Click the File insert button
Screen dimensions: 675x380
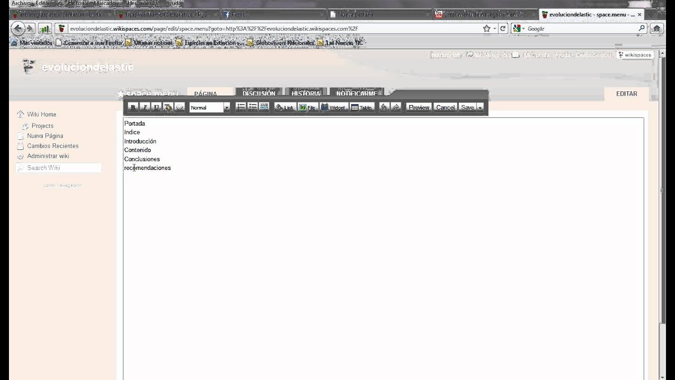[307, 107]
